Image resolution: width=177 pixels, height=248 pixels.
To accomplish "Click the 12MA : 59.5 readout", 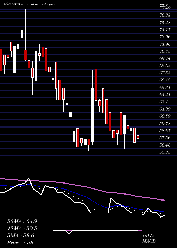I will [x=22, y=229].
